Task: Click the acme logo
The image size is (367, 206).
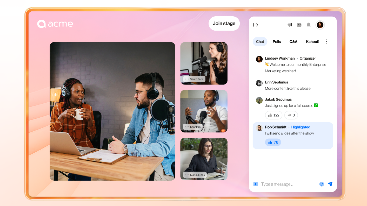Action: tap(55, 24)
